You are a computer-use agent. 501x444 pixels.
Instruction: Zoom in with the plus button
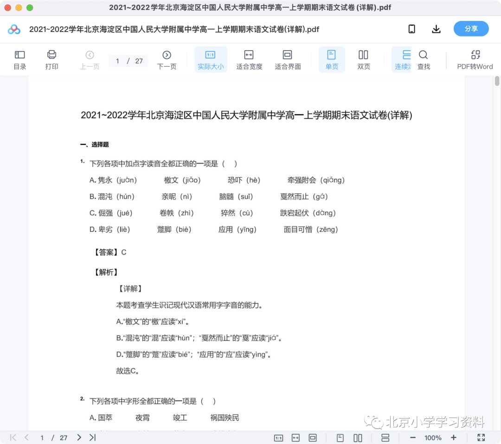[453, 438]
